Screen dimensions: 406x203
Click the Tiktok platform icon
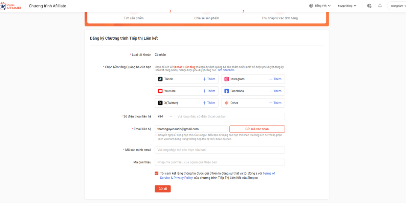coord(160,79)
